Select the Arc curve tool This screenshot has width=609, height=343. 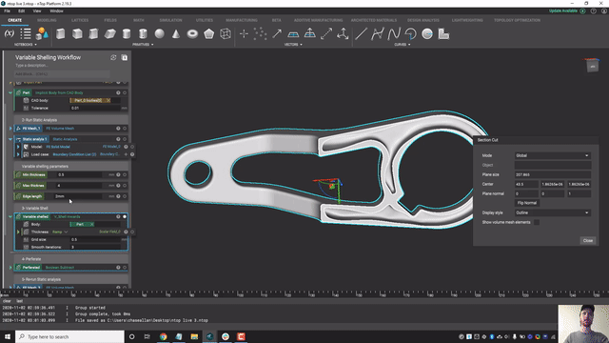[x=410, y=34]
